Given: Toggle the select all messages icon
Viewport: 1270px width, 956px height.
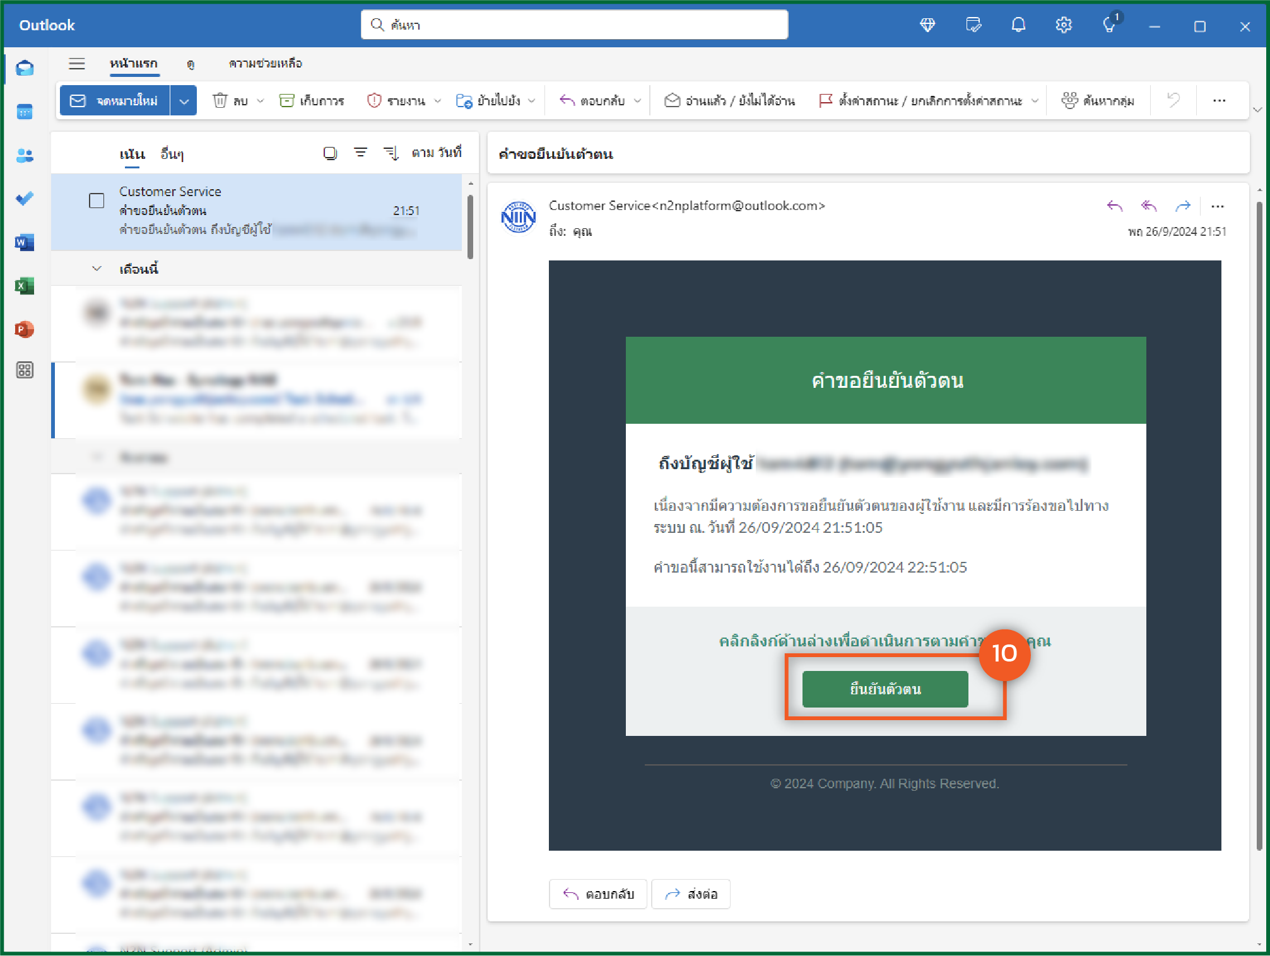Looking at the screenshot, I should [330, 153].
